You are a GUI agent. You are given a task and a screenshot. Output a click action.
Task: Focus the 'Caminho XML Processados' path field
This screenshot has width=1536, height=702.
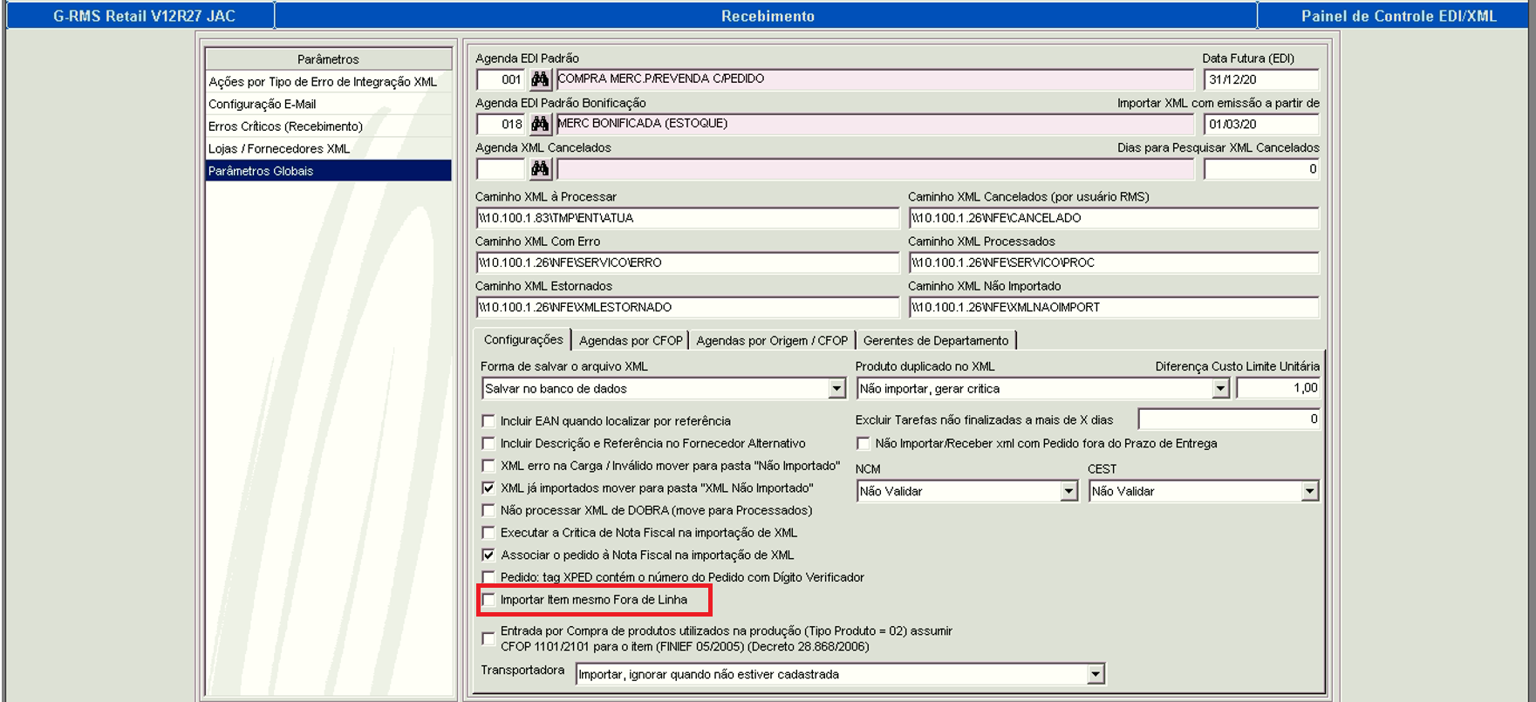pyautogui.click(x=1114, y=262)
